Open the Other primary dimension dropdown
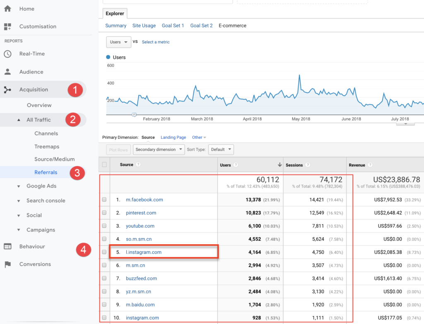This screenshot has width=424, height=324. [x=199, y=138]
